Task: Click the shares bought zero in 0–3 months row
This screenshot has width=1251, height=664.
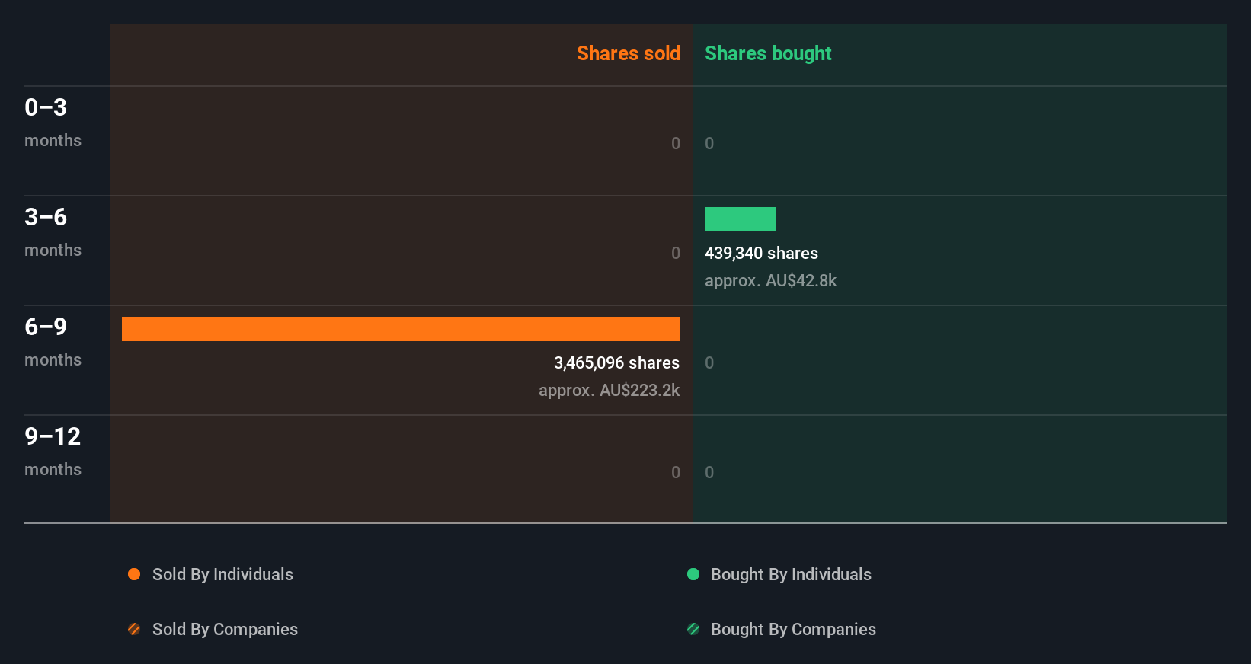Action: click(709, 143)
